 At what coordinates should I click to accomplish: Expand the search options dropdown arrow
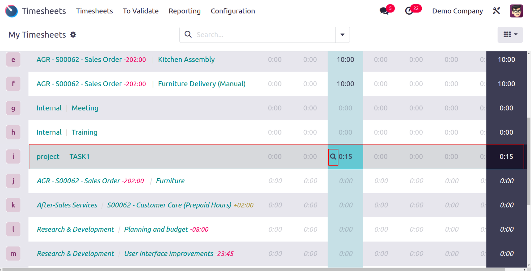[342, 35]
